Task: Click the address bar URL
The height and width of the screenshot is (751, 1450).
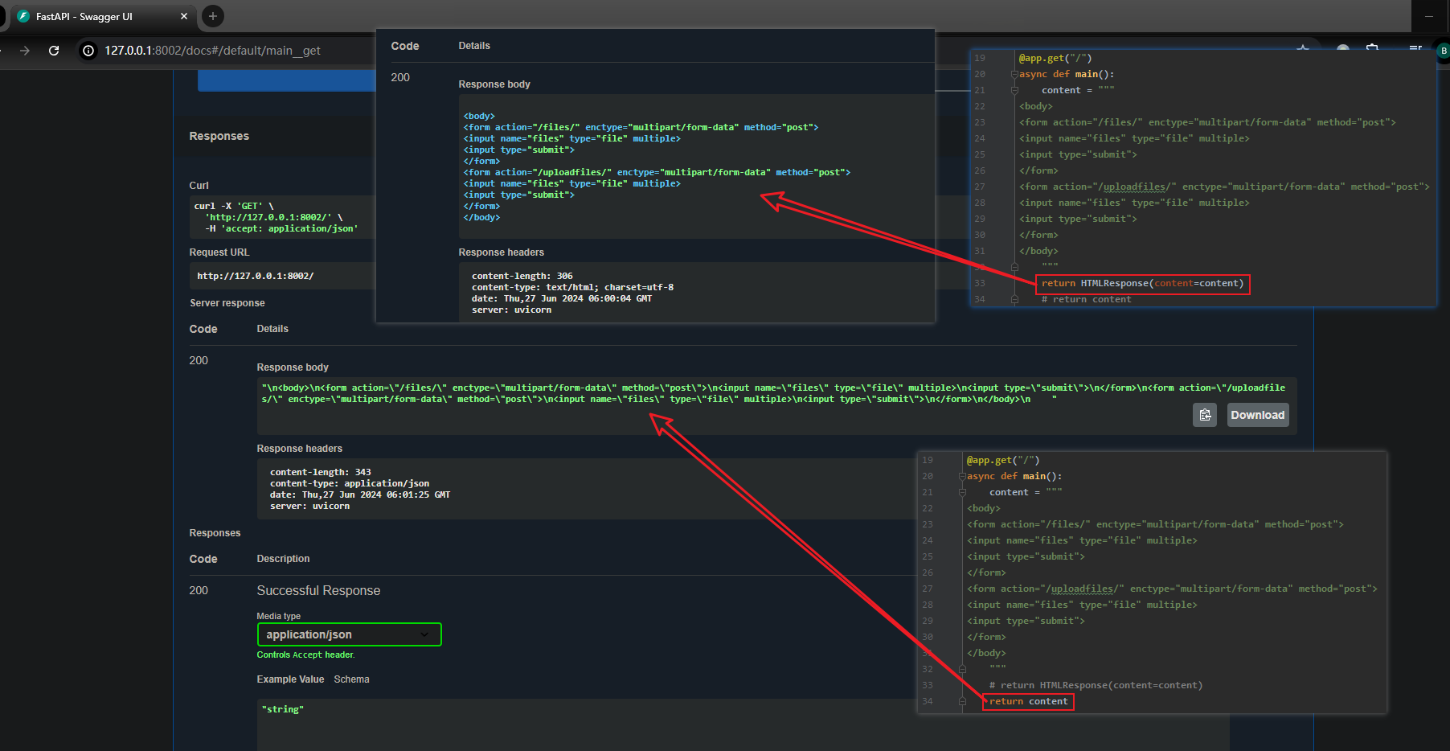Action: click(212, 51)
